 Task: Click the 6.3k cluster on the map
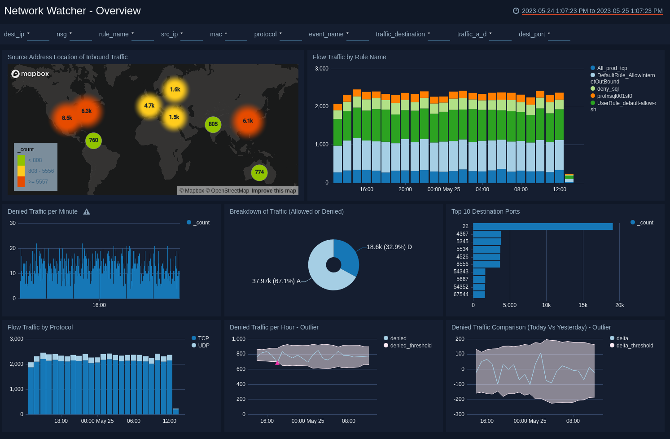[x=87, y=111]
